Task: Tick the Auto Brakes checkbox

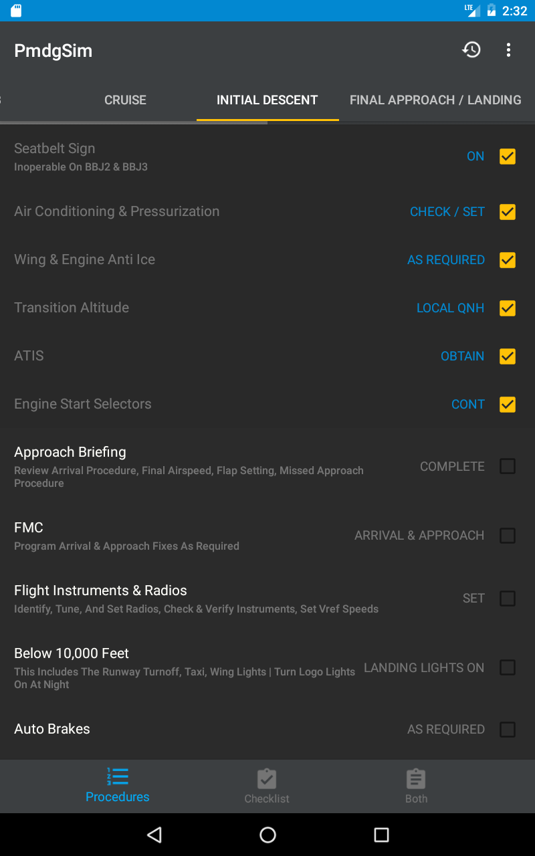Action: pyautogui.click(x=508, y=729)
